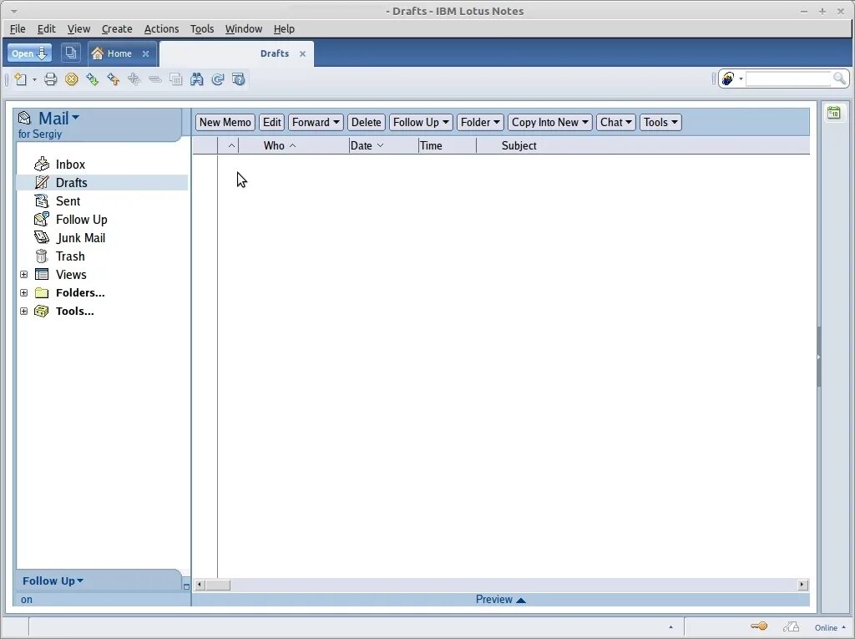Open the Actions menu
This screenshot has width=855, height=639.
(x=161, y=29)
